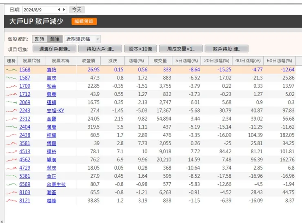Select the 股本<10億 item button
302x223 pixels.
tap(140, 49)
